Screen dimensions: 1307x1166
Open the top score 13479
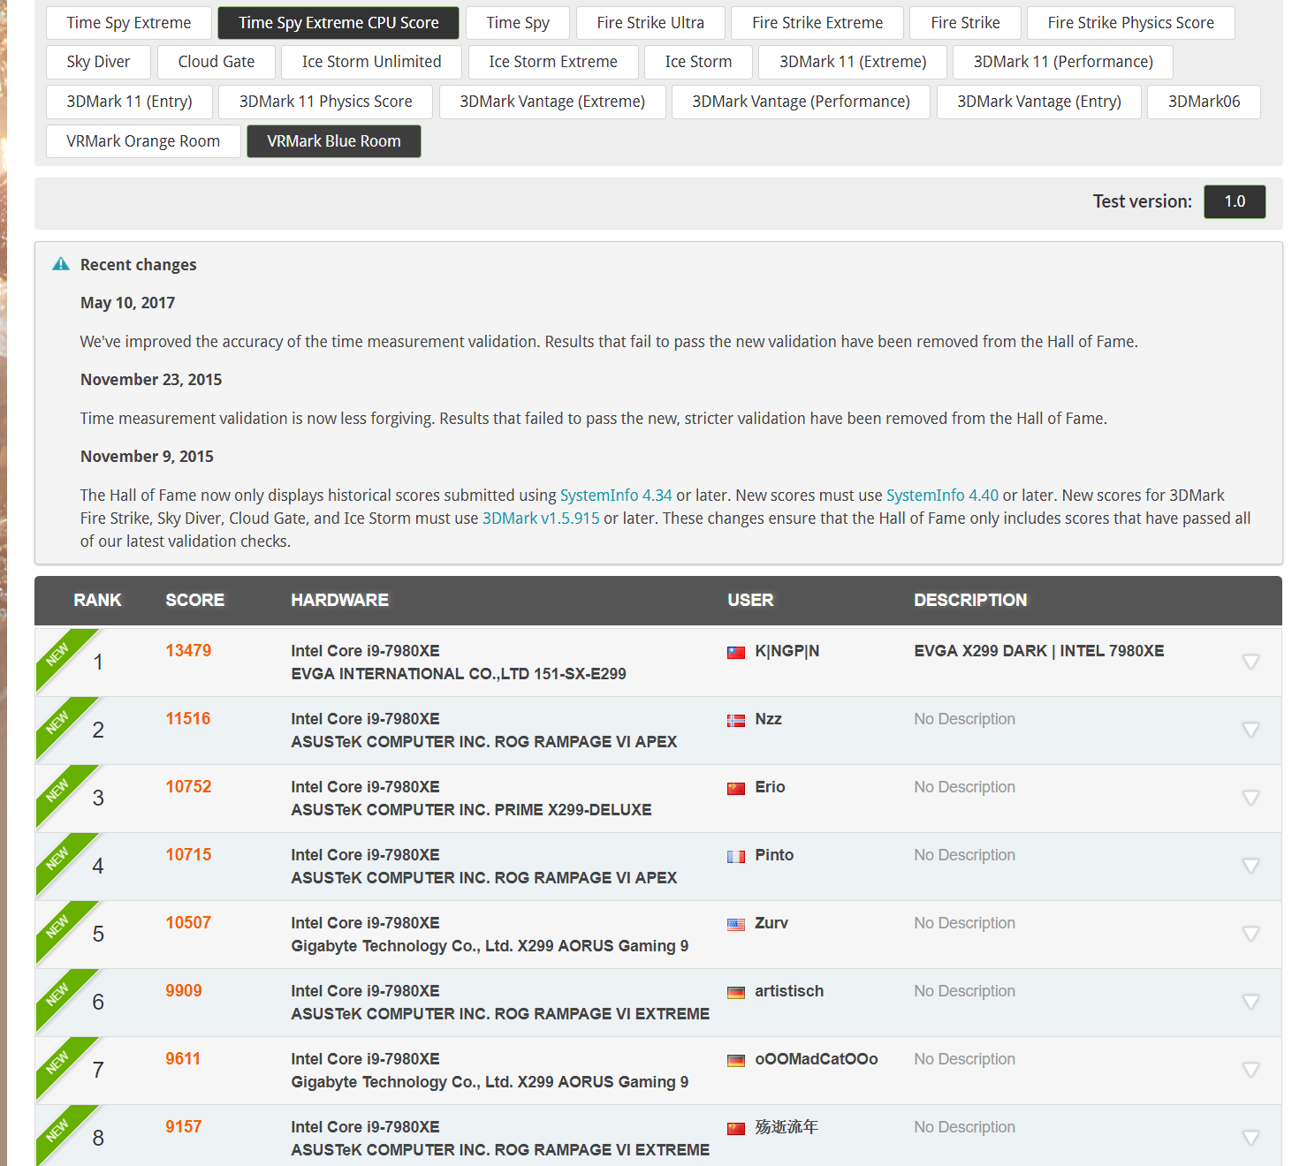point(188,651)
